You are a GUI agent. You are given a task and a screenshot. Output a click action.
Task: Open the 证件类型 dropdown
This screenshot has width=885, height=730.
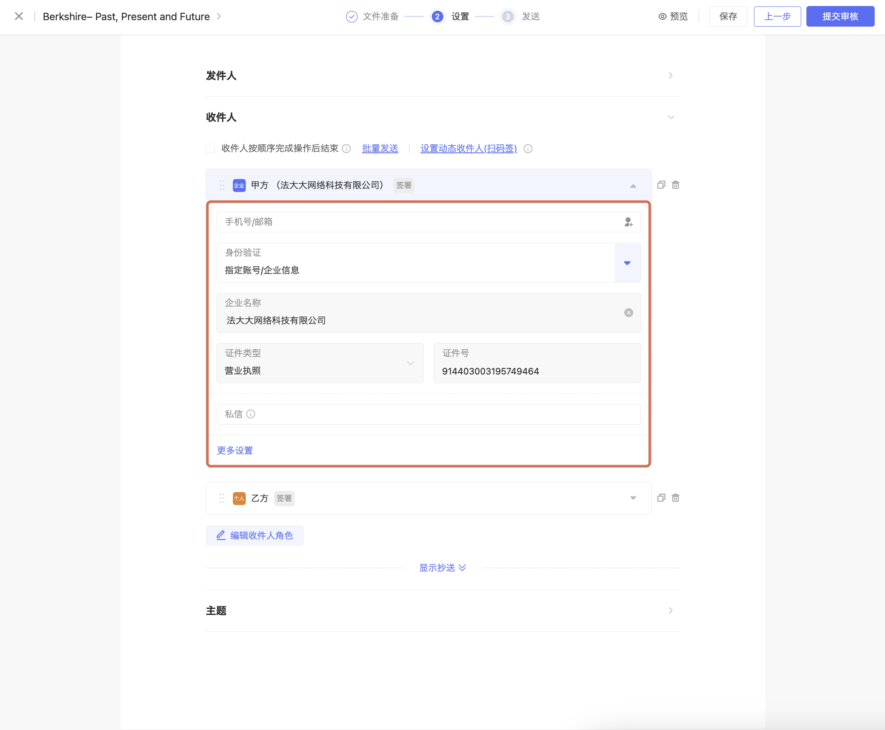(410, 363)
